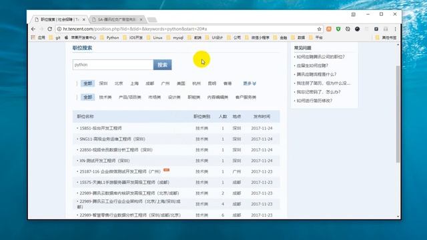Open job 22989-腾讯云数据库内核研发高级工程师
Image resolution: width=427 pixels, height=240 pixels.
(129, 193)
